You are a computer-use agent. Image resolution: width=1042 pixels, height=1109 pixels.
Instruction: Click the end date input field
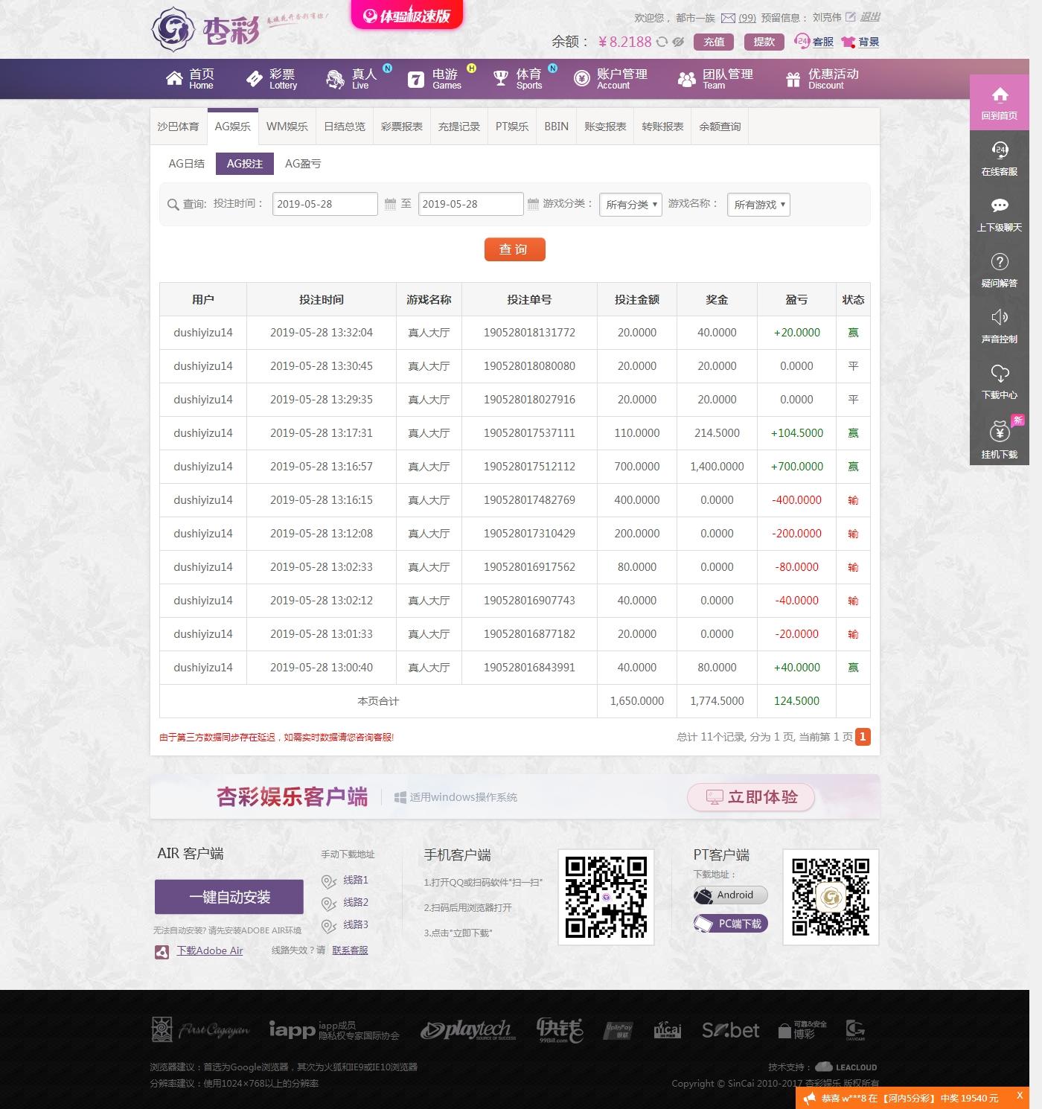(471, 204)
